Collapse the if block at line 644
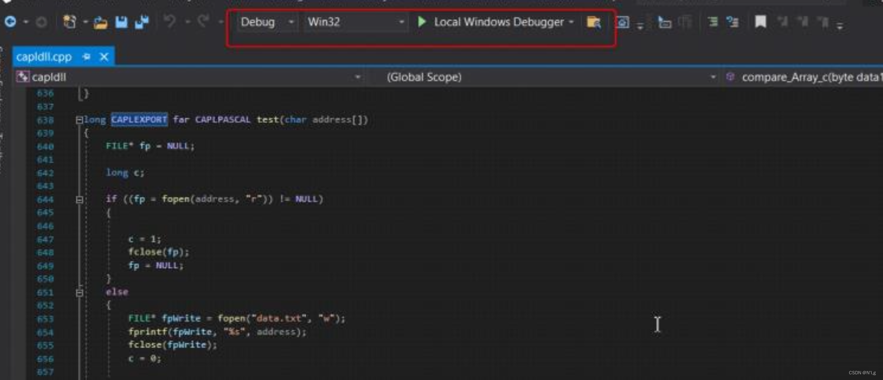This screenshot has height=380, width=883. click(79, 200)
